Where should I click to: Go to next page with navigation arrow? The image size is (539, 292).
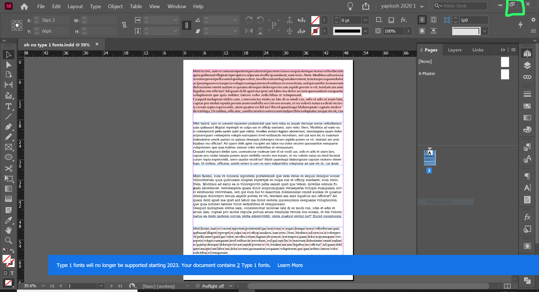[112, 286]
